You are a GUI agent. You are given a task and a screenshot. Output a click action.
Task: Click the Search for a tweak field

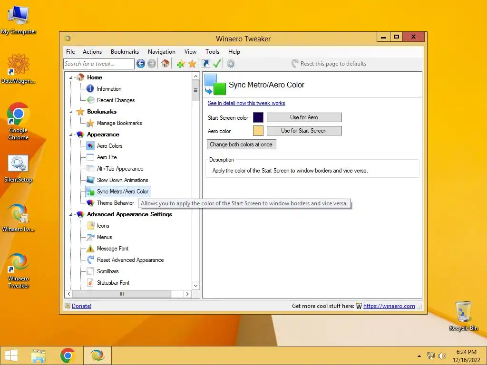(99, 64)
